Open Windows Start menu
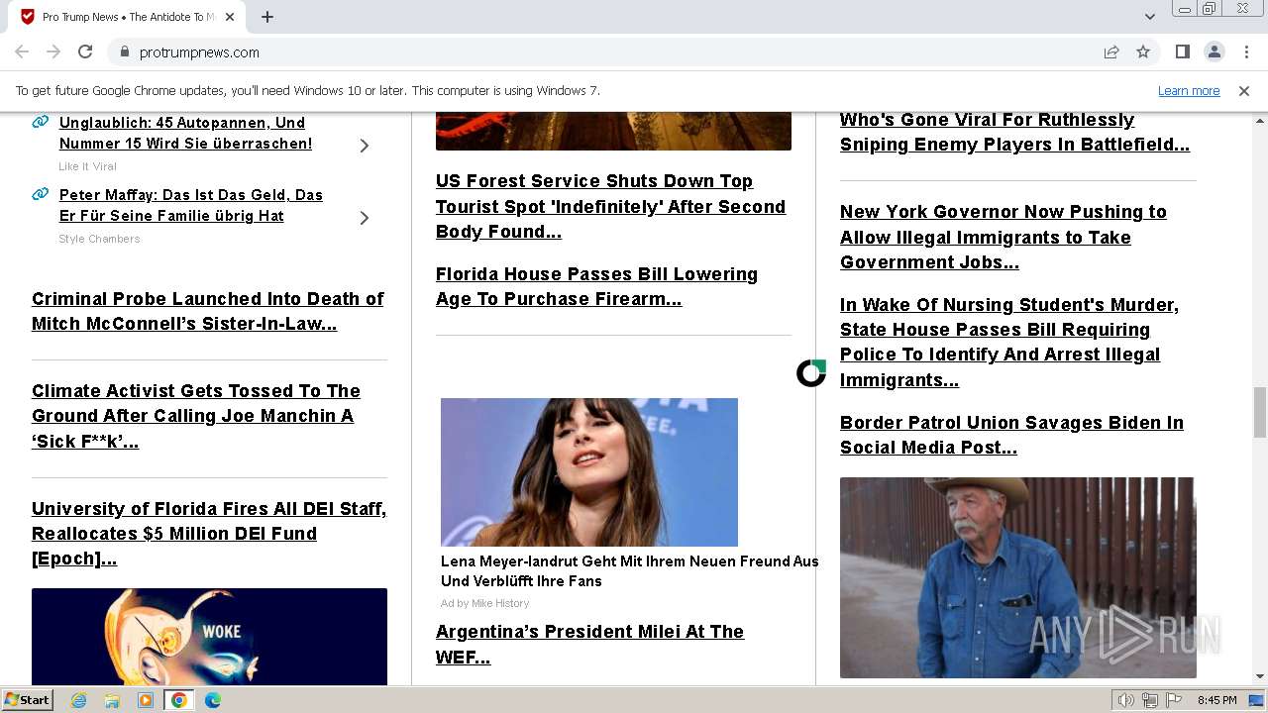 point(27,699)
